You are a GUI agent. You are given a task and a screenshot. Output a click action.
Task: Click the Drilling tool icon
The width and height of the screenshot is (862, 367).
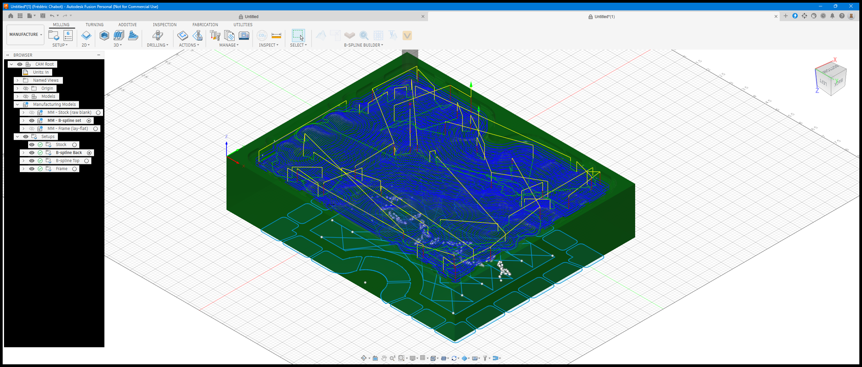[x=158, y=35]
